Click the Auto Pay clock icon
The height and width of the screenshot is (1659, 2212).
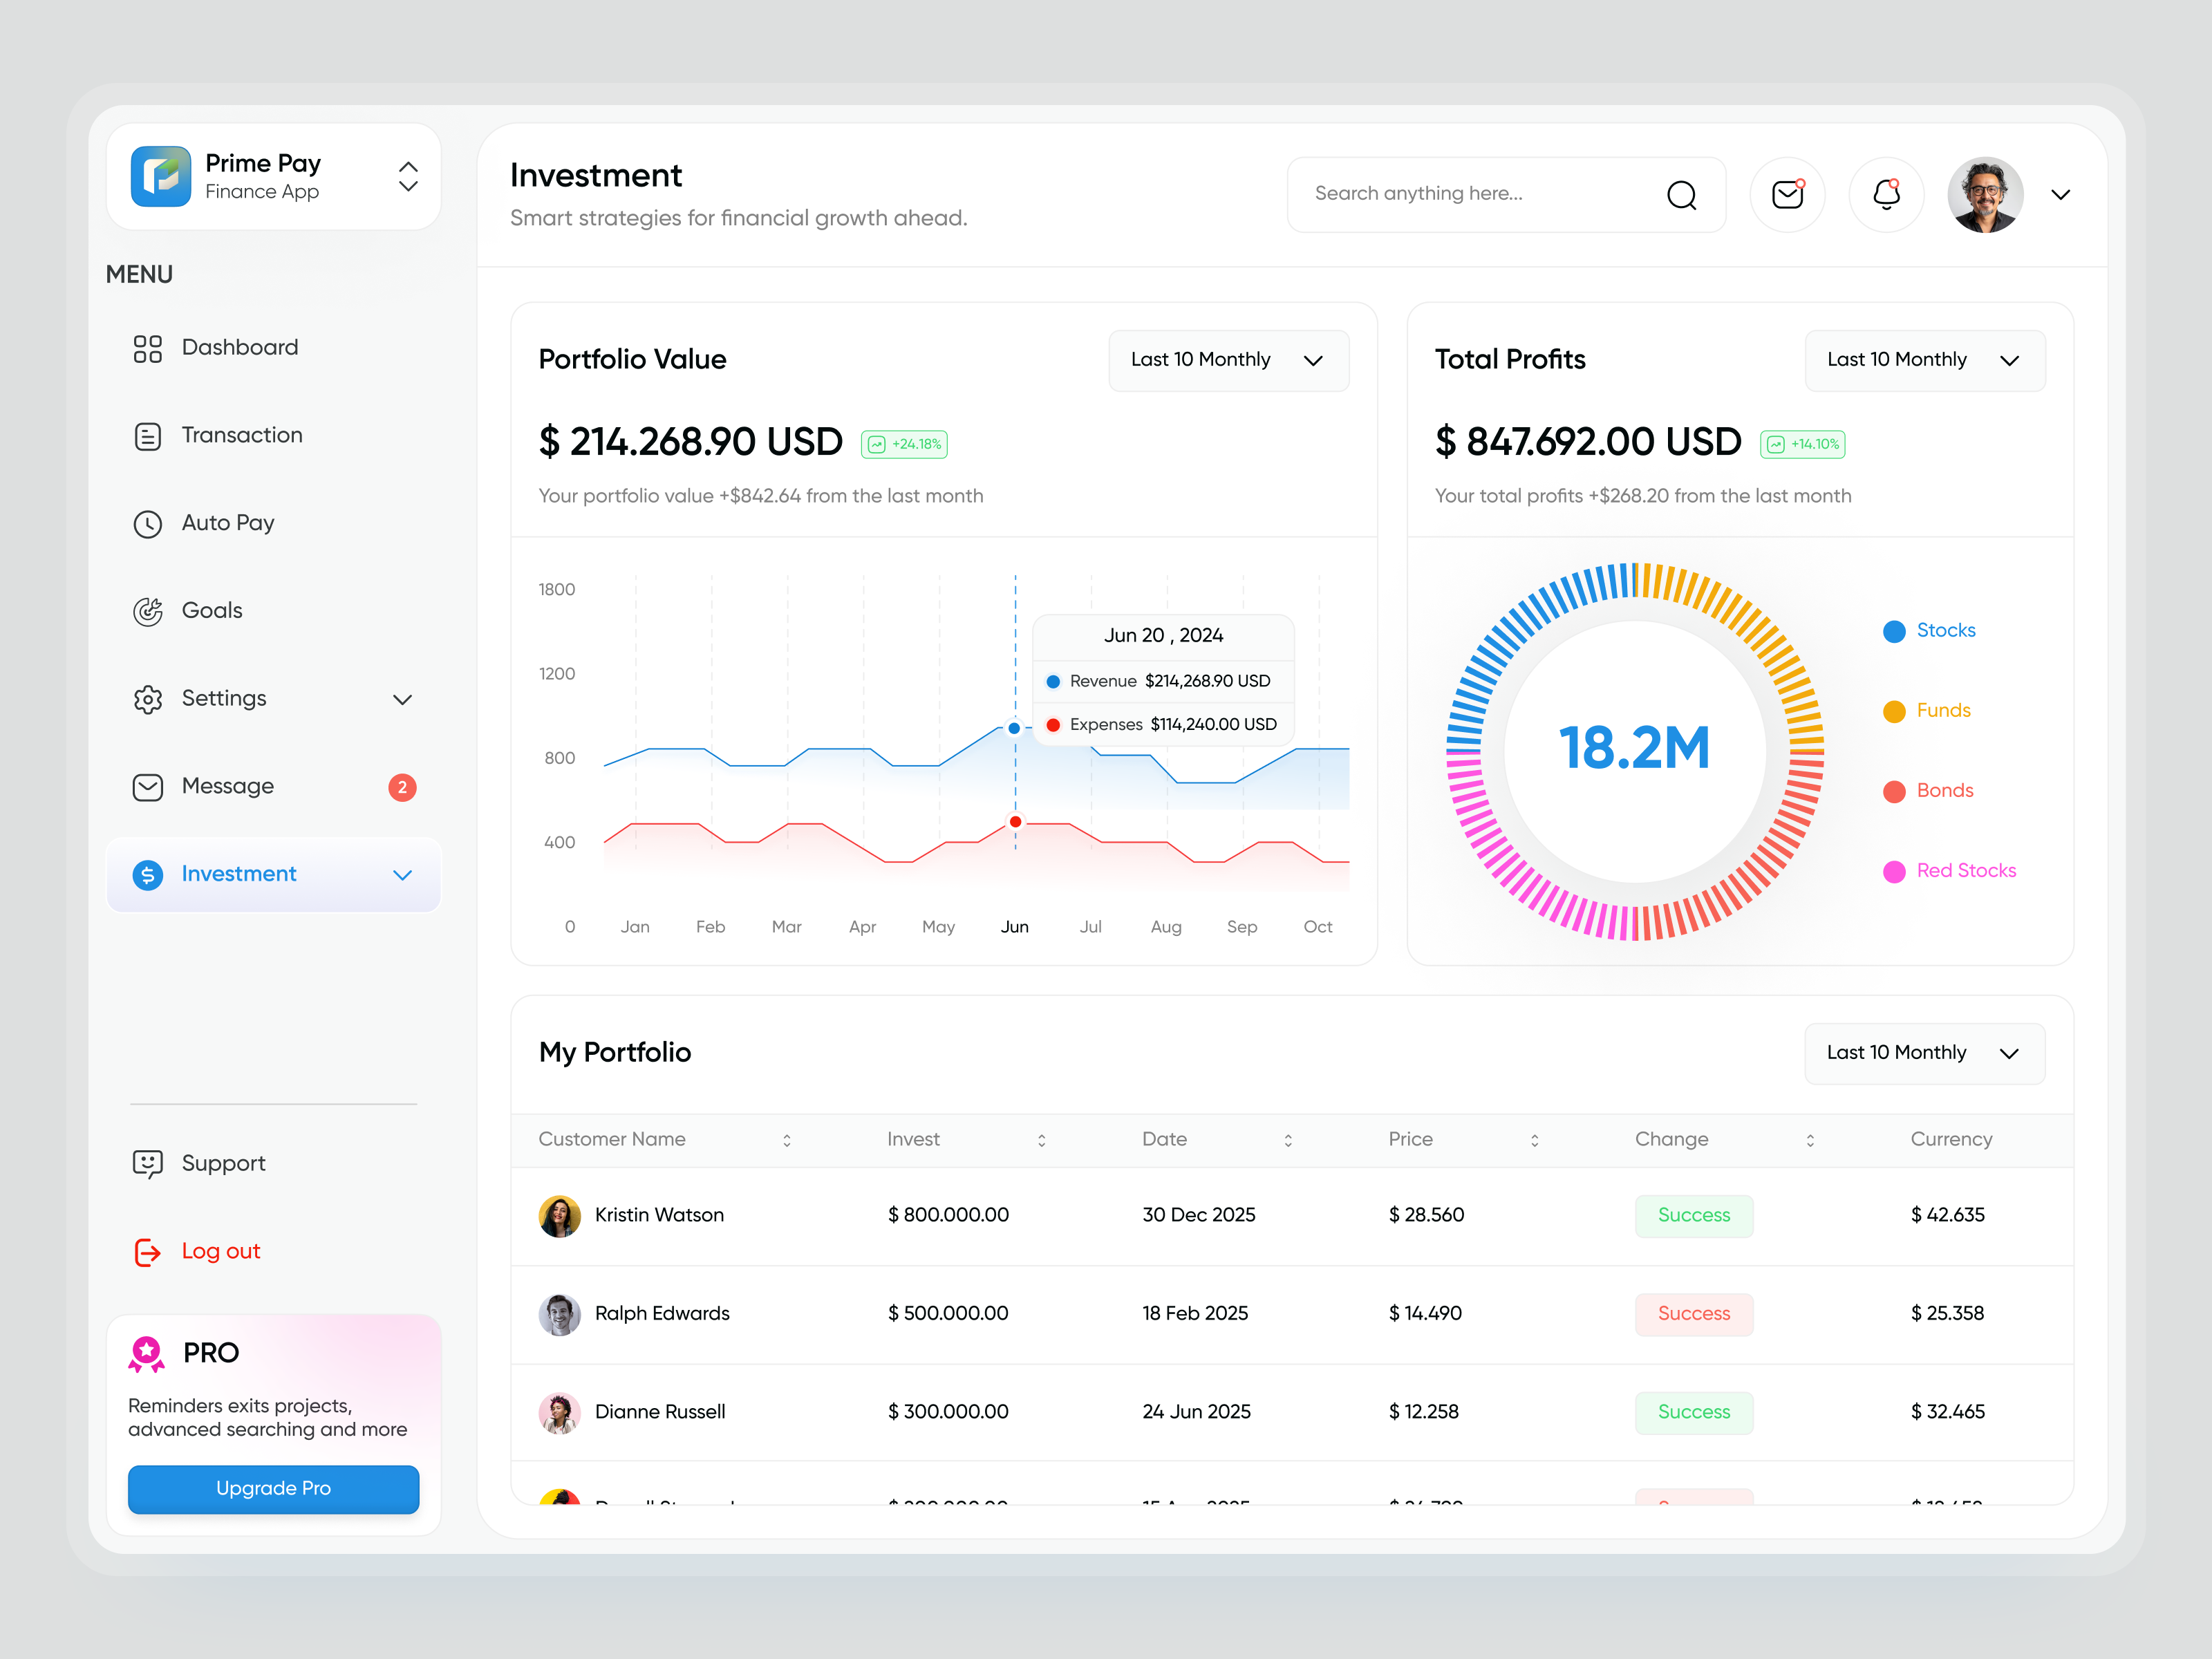pos(148,523)
